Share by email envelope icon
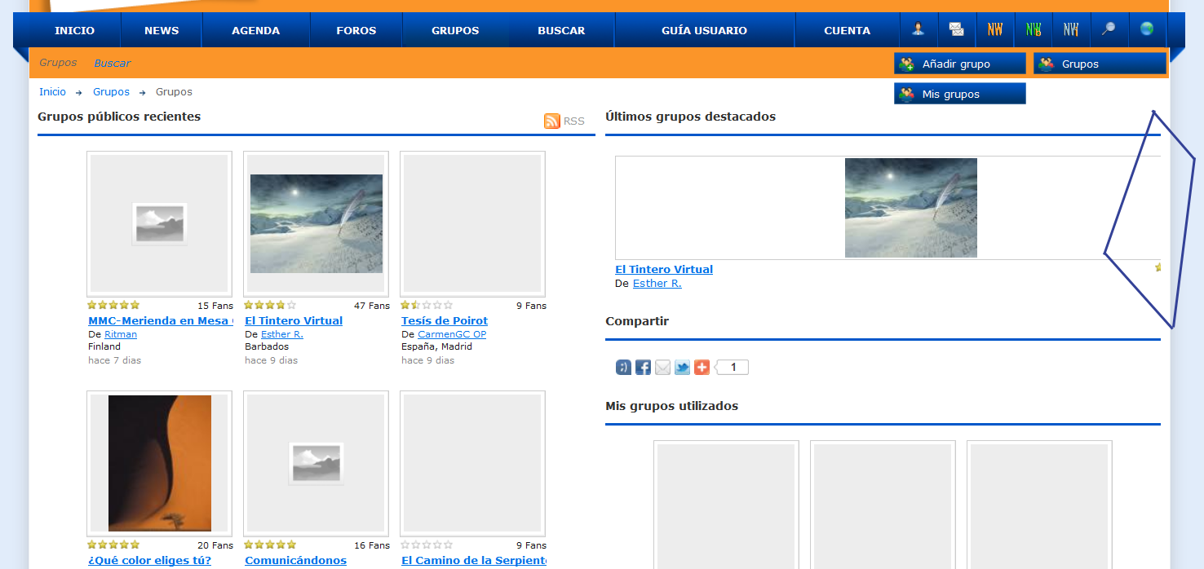 pyautogui.click(x=662, y=368)
